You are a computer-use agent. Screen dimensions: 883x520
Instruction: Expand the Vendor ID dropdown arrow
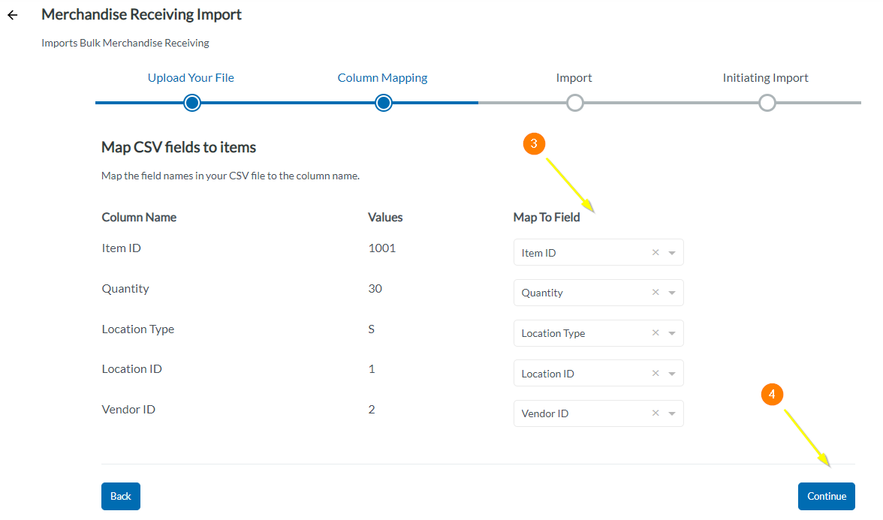(672, 414)
